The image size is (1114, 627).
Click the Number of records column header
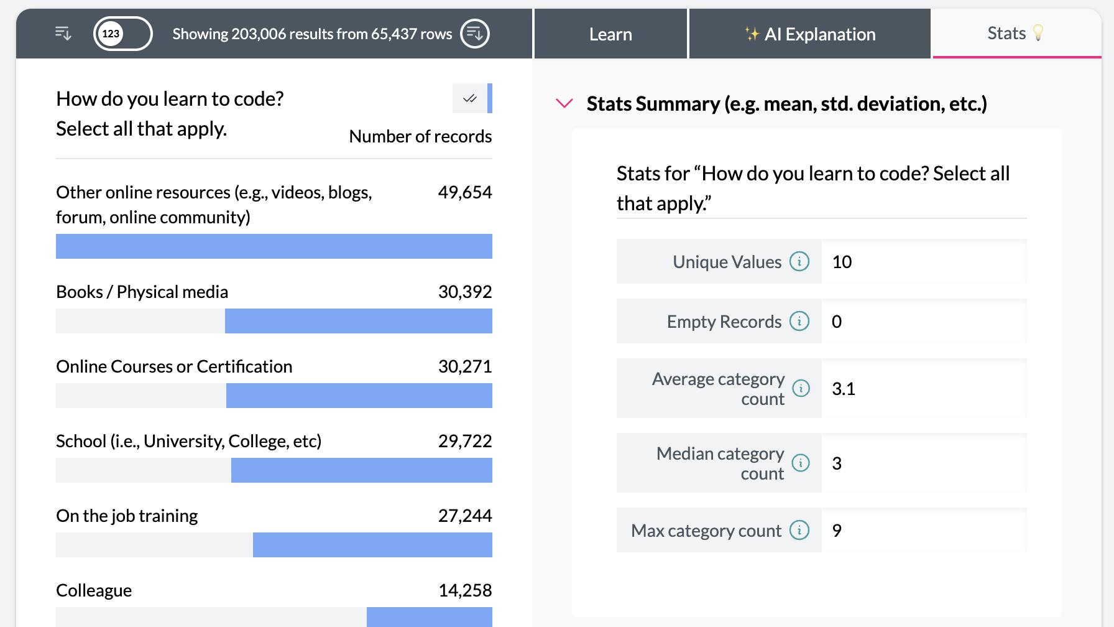point(420,136)
